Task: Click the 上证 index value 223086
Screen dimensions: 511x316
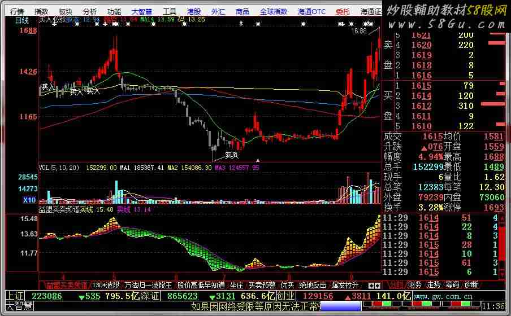Action: coord(46,296)
